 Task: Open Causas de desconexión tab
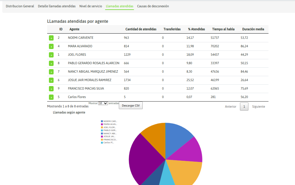tap(153, 6)
